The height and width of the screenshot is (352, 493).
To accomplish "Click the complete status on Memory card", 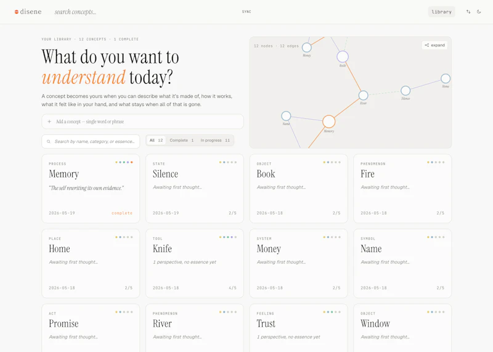I will [x=122, y=213].
